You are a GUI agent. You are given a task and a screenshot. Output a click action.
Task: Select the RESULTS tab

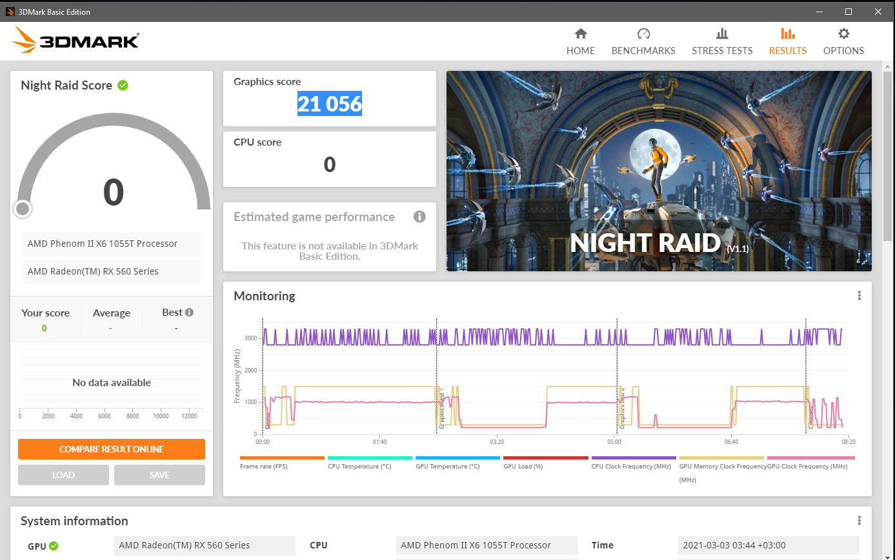pos(787,42)
